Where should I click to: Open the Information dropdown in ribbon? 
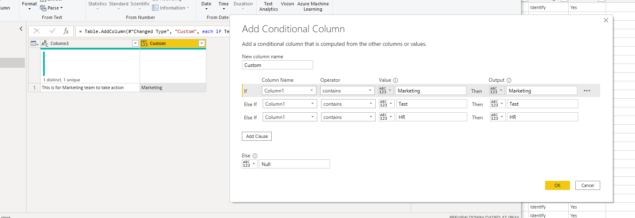pos(170,8)
